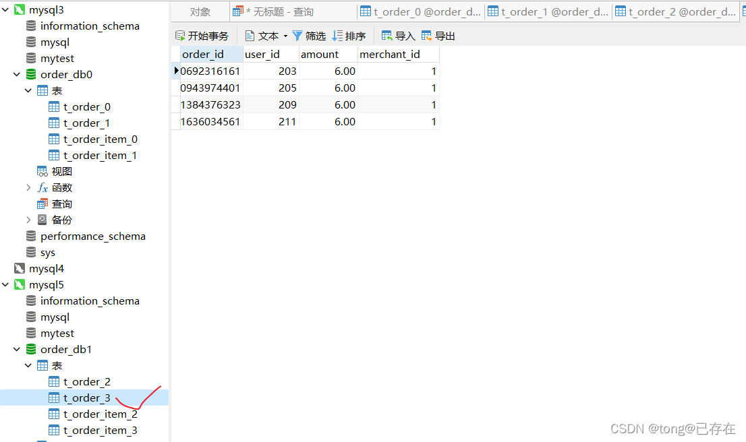Click the mysql5 connection icon
The height and width of the screenshot is (442, 746).
19,284
